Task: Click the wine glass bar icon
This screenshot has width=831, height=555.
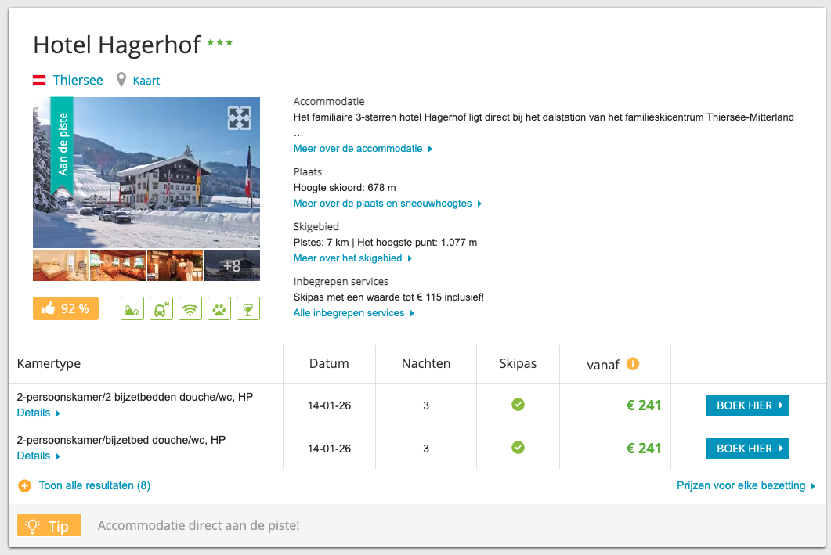Action: [247, 308]
